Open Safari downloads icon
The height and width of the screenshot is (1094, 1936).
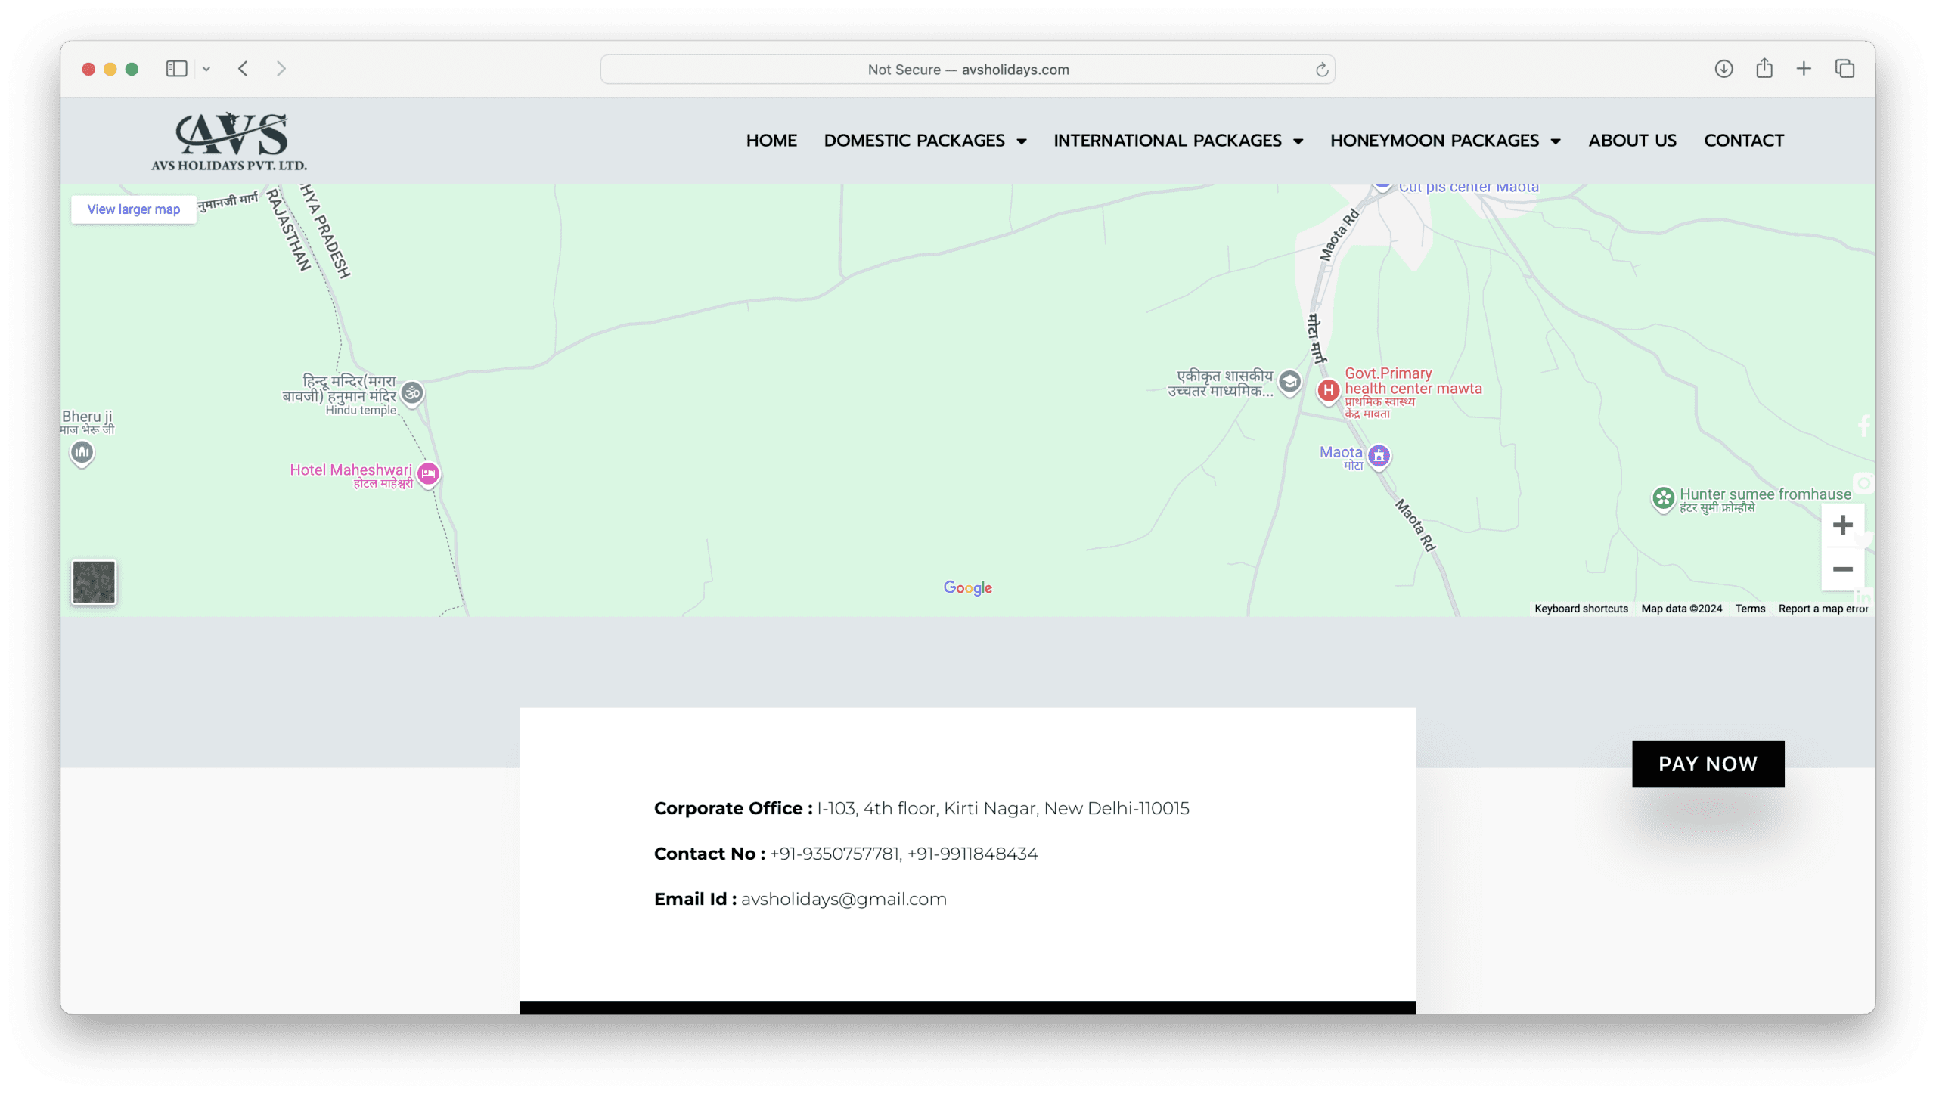coord(1723,69)
